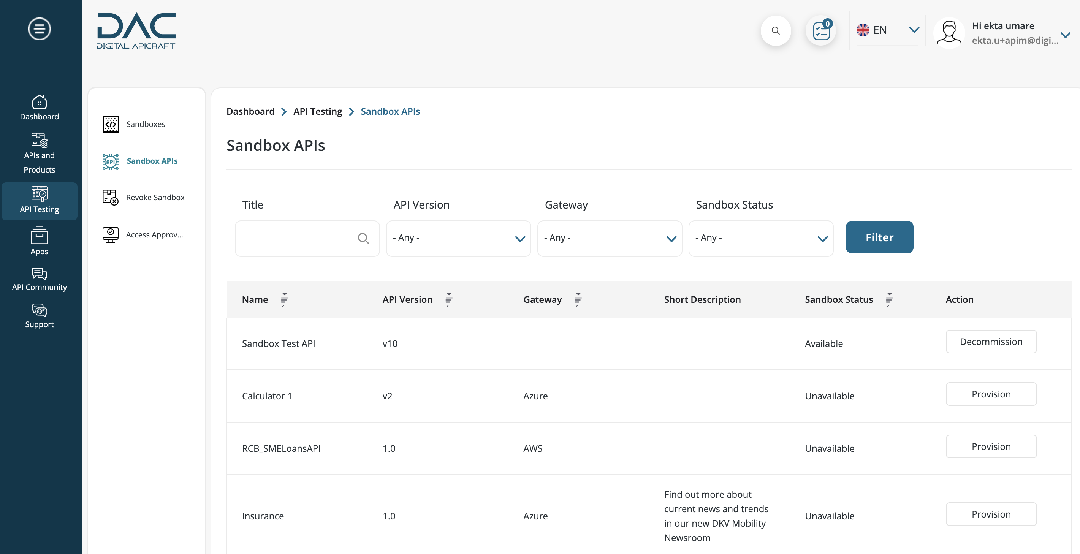Click the user avatar icon
The height and width of the screenshot is (554, 1080).
pyautogui.click(x=949, y=32)
